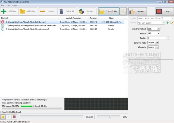The height and width of the screenshot is (123, 174).
Task: Click the Pause button in player
Action: click(x=8, y=117)
